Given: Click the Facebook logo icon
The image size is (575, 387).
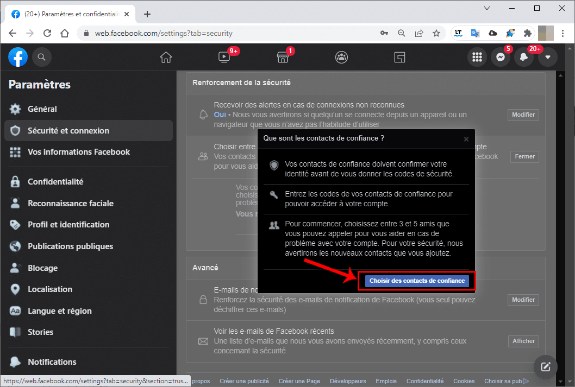Looking at the screenshot, I should (18, 57).
